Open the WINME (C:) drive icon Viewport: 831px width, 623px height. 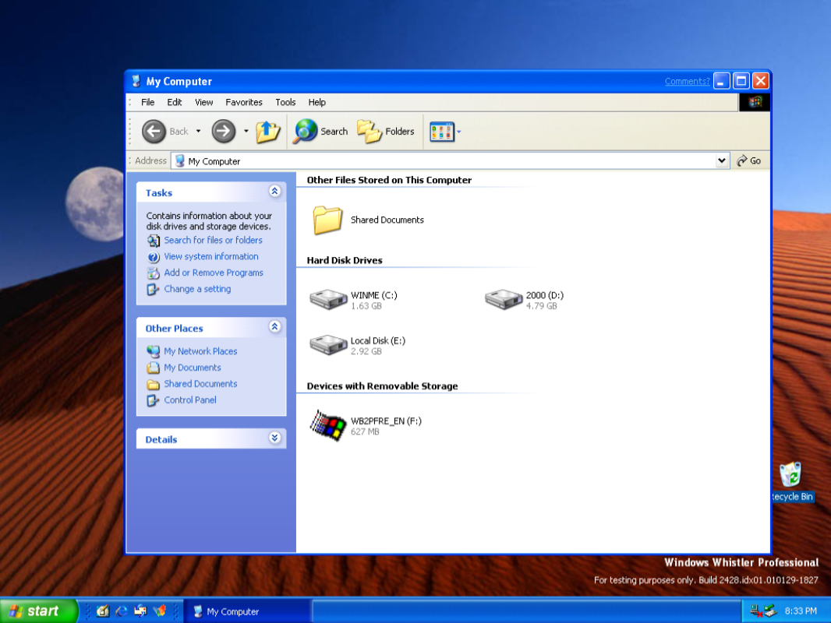coord(328,300)
